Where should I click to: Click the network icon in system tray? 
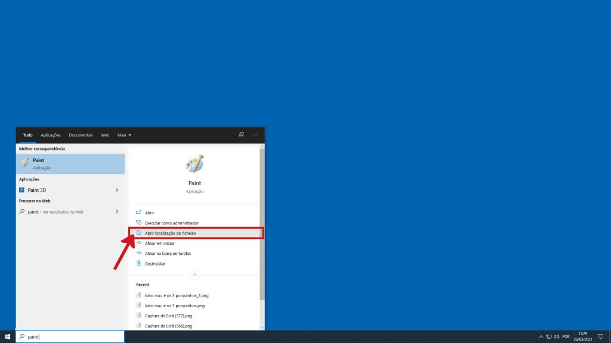coord(549,337)
